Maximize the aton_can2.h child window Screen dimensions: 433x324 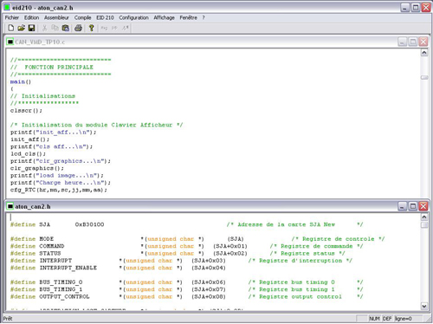point(413,206)
